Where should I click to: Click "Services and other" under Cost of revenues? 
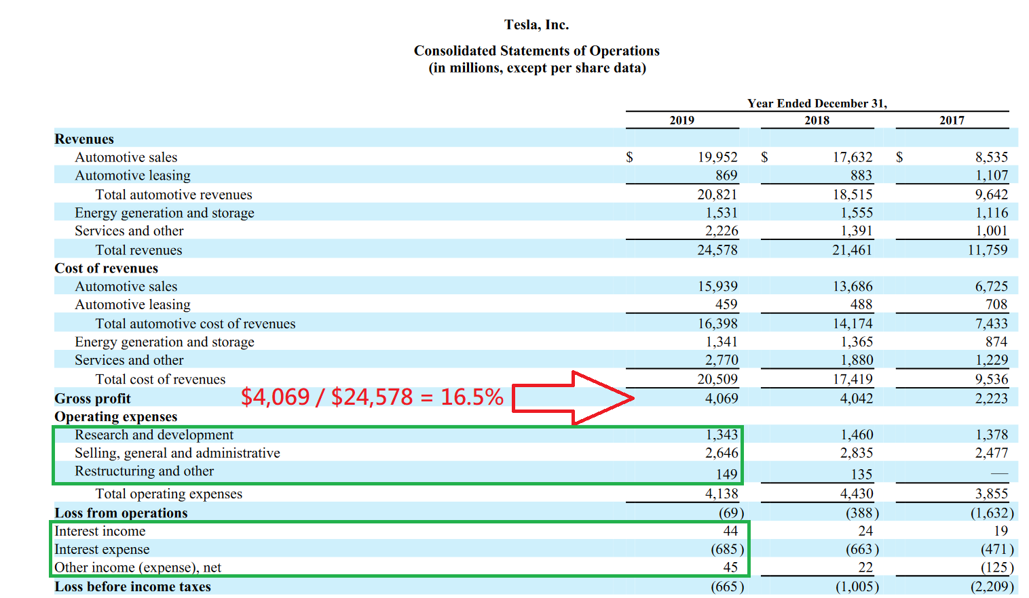[x=129, y=361]
